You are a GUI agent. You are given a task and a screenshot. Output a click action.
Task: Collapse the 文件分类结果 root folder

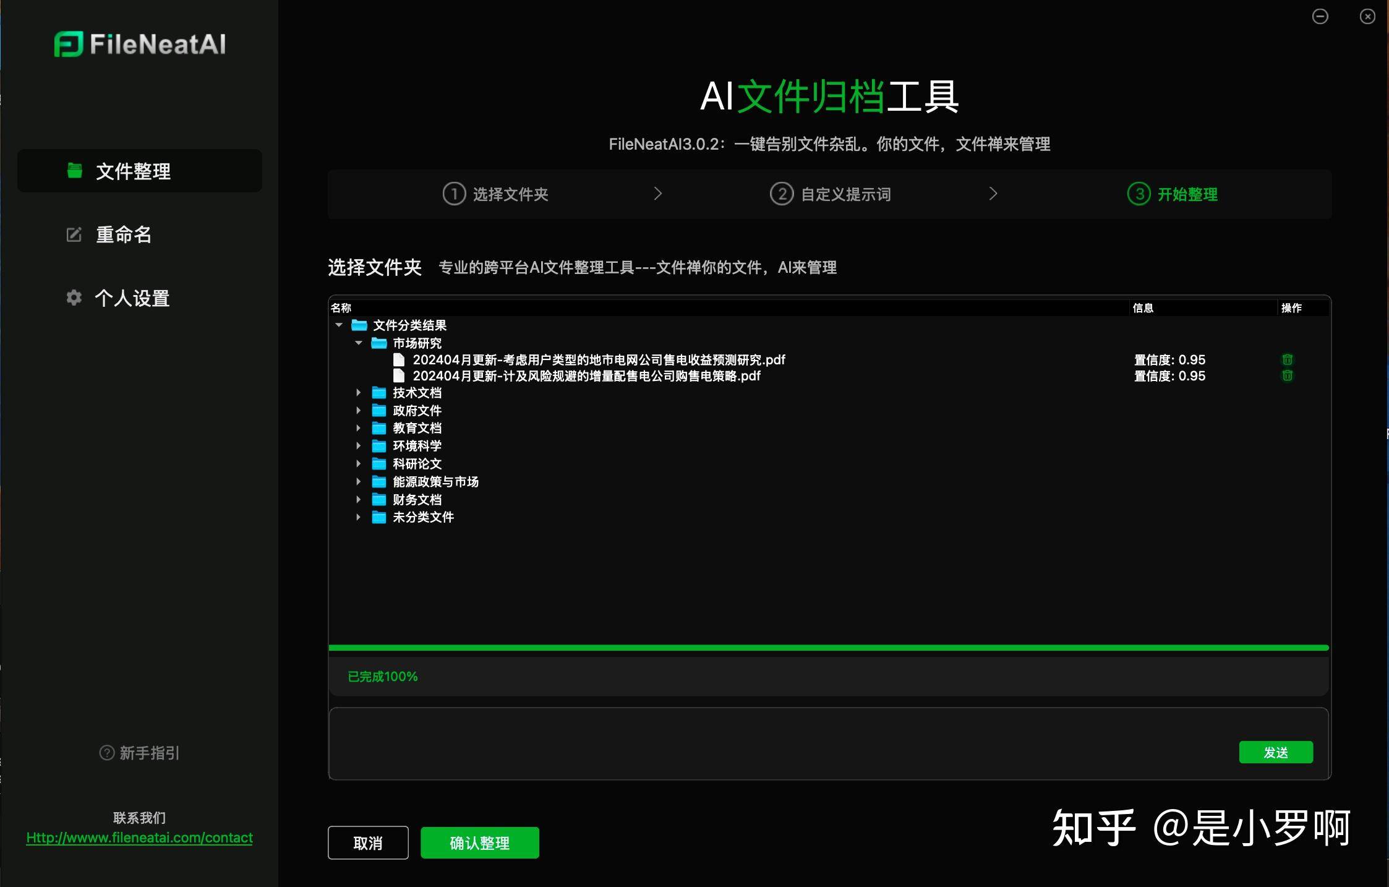[x=339, y=325]
